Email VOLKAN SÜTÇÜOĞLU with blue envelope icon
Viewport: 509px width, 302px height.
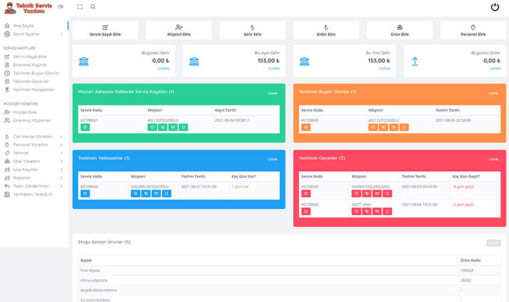tap(156, 193)
